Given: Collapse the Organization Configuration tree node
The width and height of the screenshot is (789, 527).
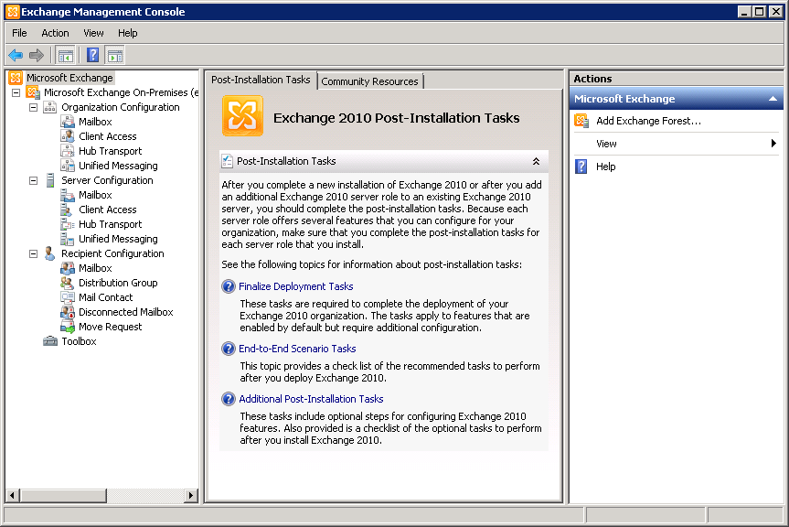Looking at the screenshot, I should 33,107.
